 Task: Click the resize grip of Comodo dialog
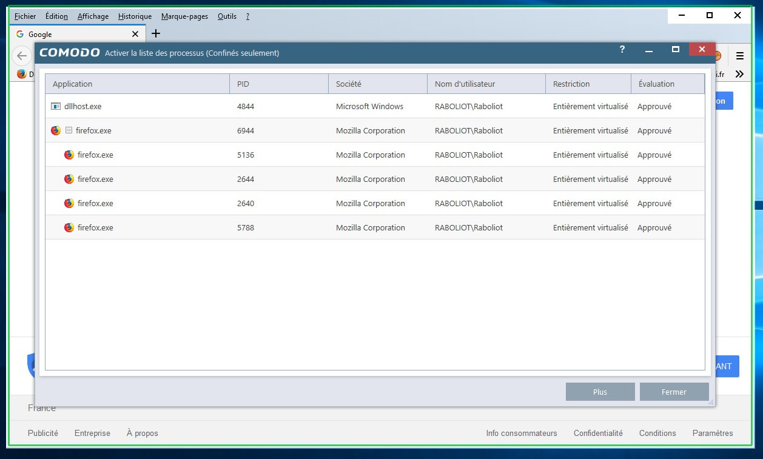point(711,402)
